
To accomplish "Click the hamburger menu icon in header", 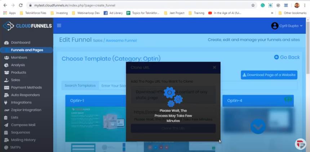I will (x=59, y=26).
